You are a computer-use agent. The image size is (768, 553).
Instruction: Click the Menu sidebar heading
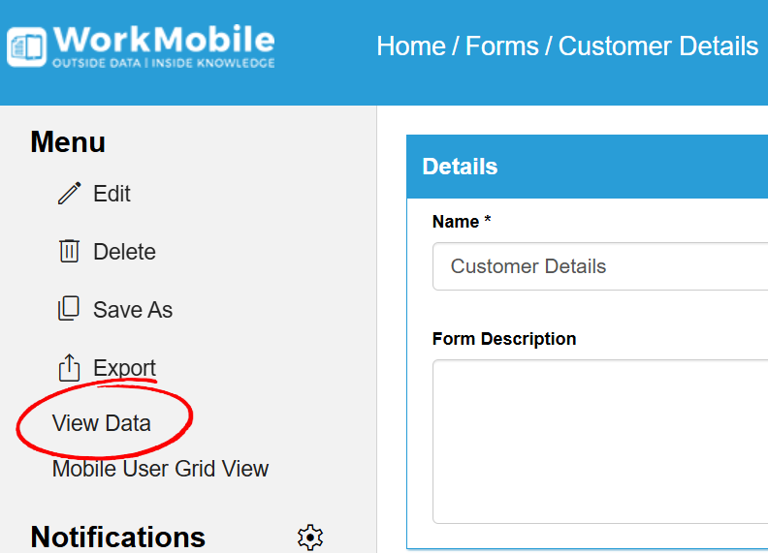pyautogui.click(x=68, y=142)
